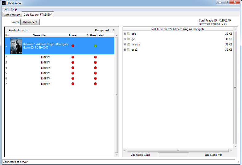
Task: Switch to the Card Emulator tab
Action: tap(12, 15)
